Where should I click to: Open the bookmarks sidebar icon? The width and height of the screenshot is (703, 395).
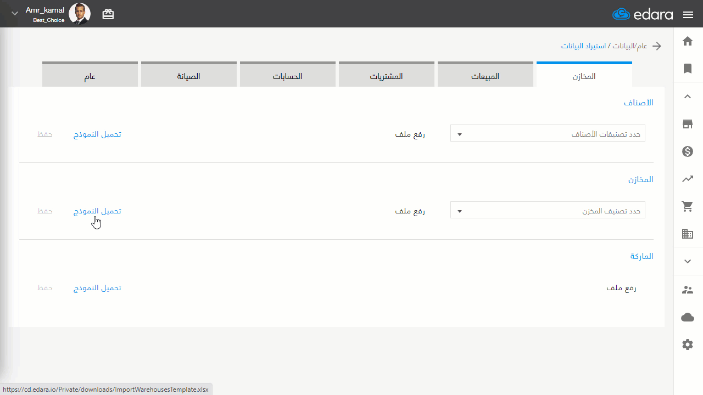(x=688, y=69)
